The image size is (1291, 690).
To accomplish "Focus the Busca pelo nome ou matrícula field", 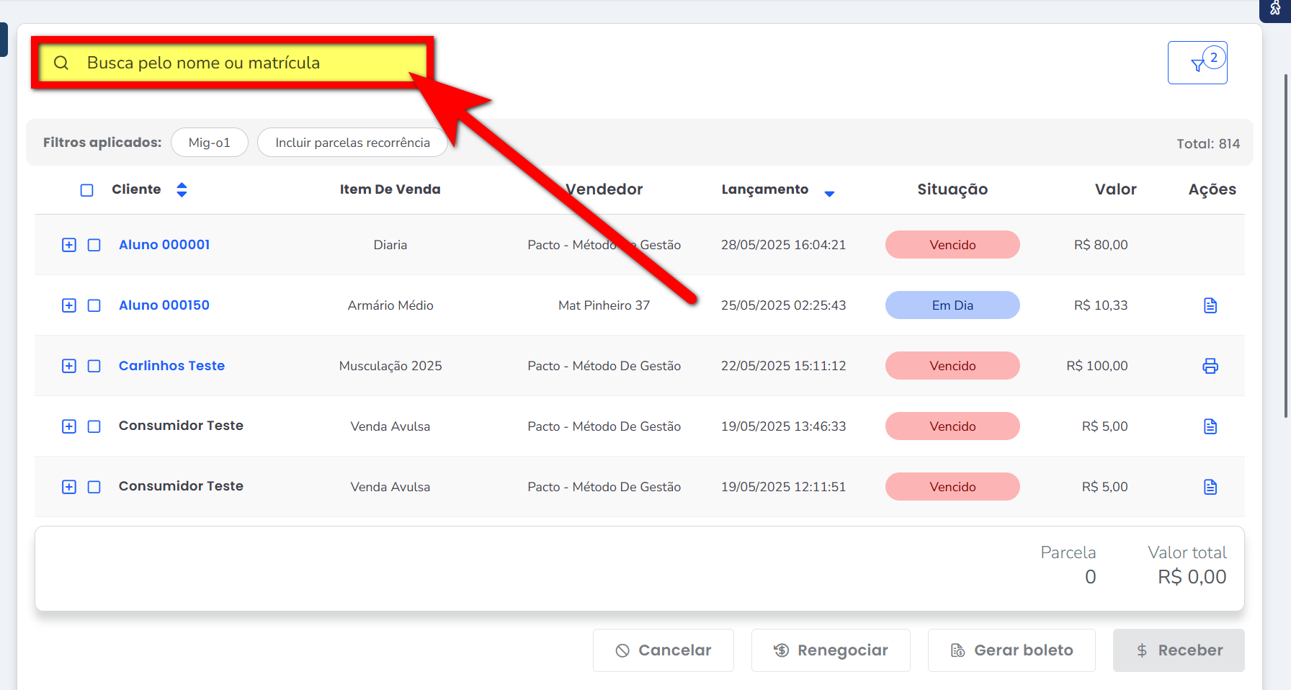I will point(231,63).
